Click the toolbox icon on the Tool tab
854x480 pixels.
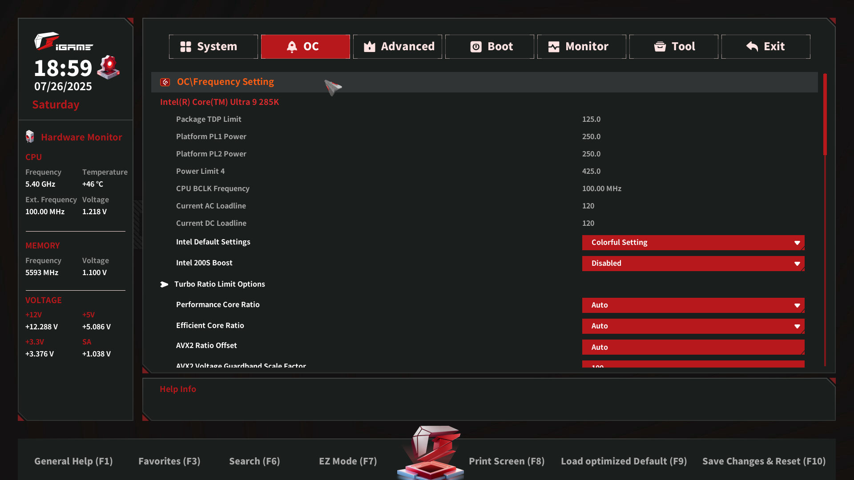pos(660,47)
